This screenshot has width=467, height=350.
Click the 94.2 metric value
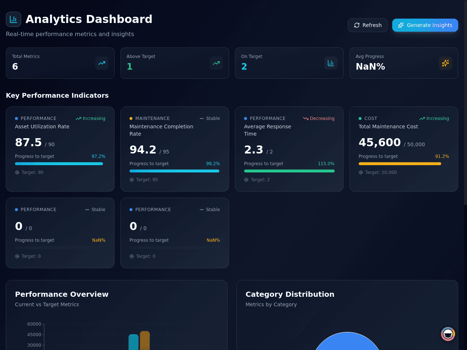pyautogui.click(x=143, y=149)
